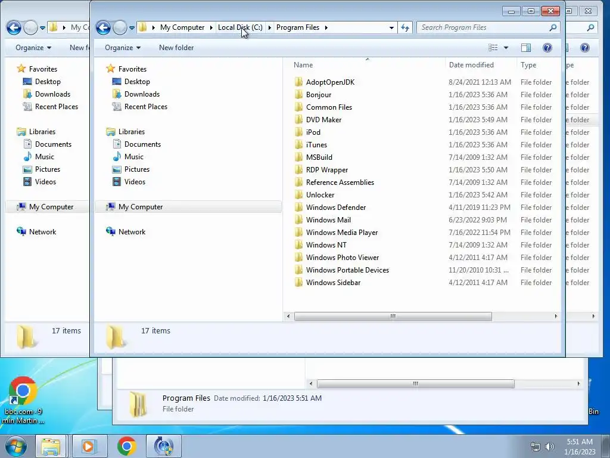This screenshot has height=458, width=610.
Task: Open the AdoptOpenJDK folder icon
Action: (298, 82)
